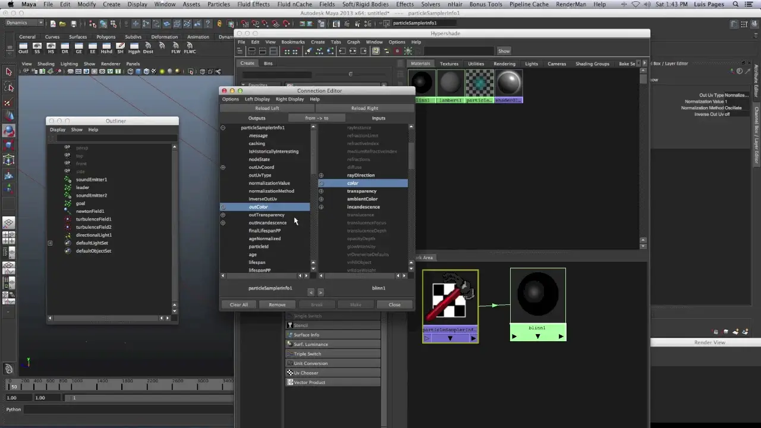
Task: Expand the ambientColor input attribute
Action: (321, 199)
